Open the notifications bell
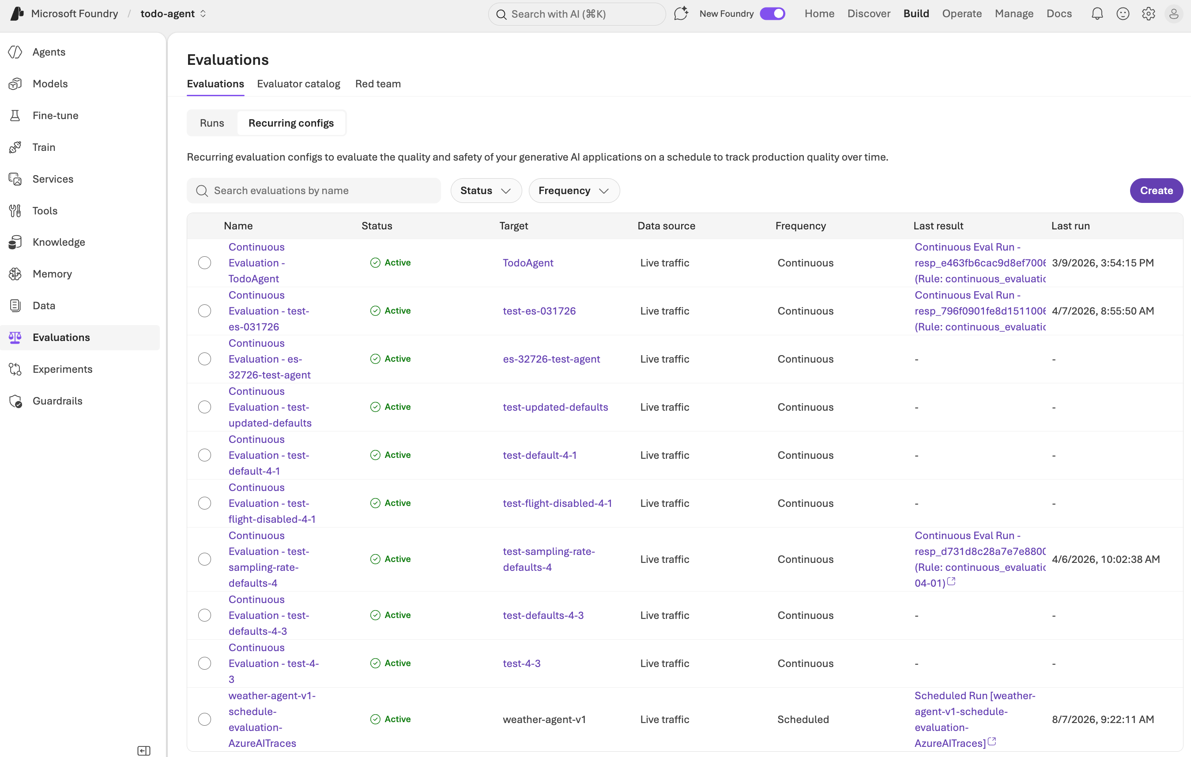Viewport: 1191px width, 757px height. pos(1097,13)
